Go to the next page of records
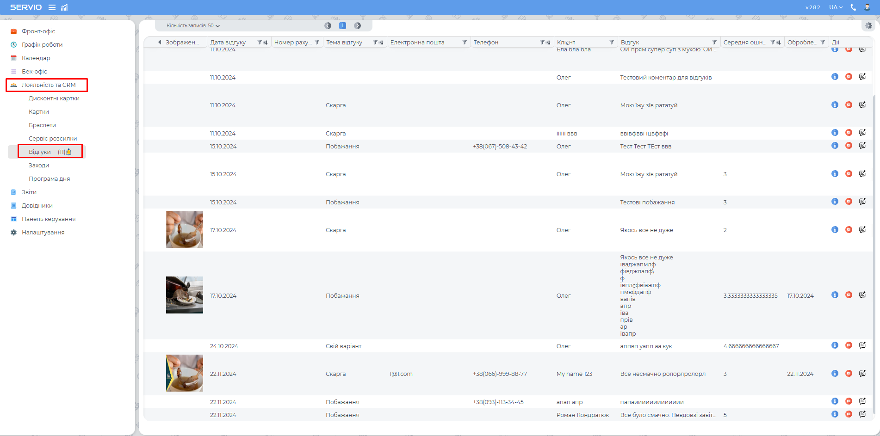This screenshot has width=880, height=436. tap(357, 26)
